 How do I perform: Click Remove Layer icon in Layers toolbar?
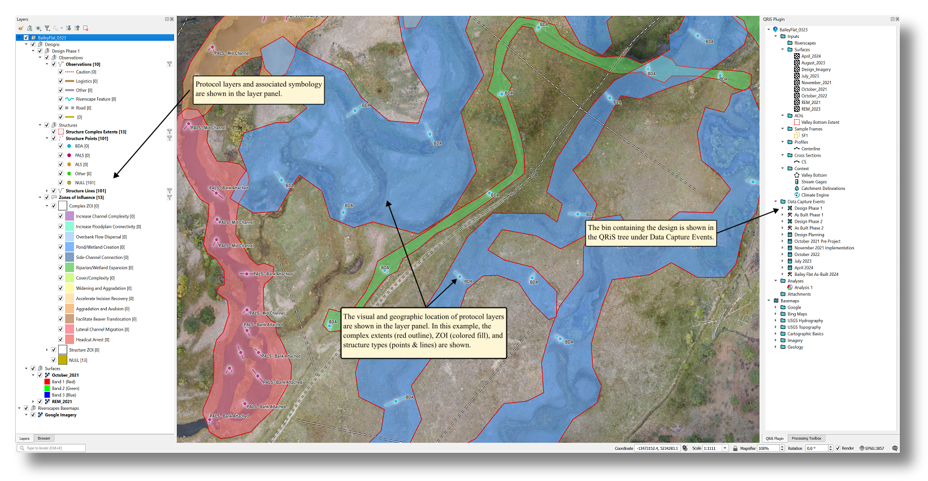click(x=86, y=28)
